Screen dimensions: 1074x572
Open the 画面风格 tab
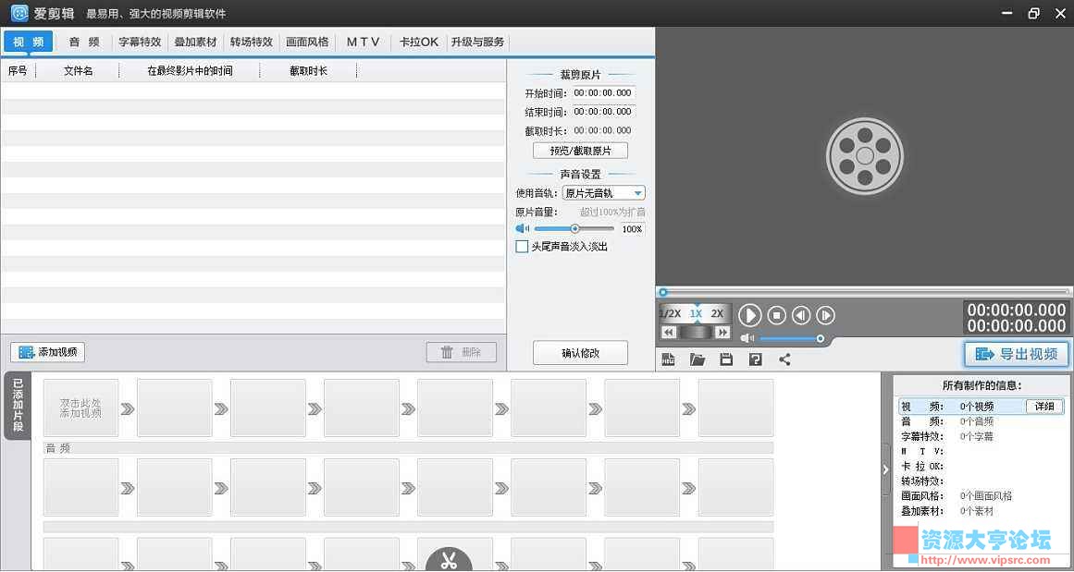[307, 42]
